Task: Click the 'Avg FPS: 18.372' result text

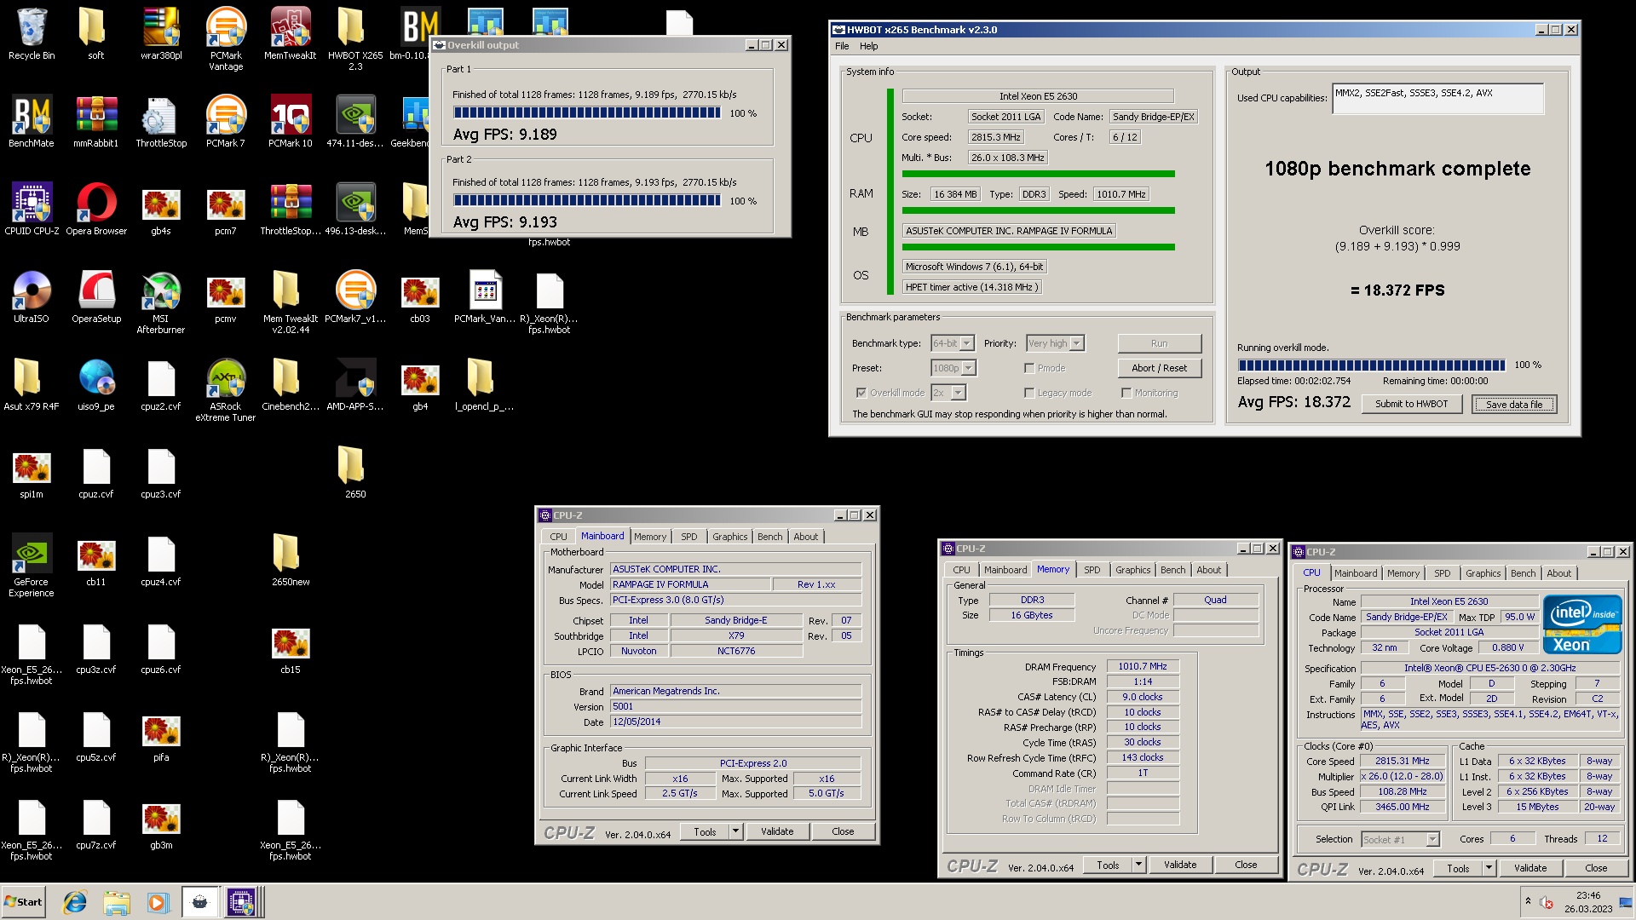Action: tap(1293, 402)
